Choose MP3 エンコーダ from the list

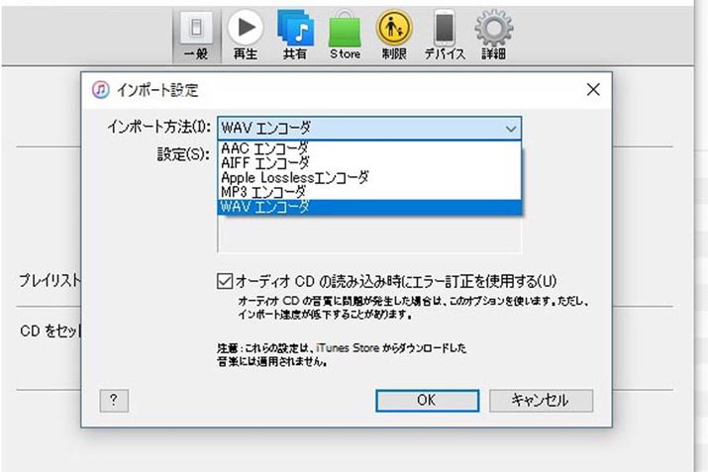(369, 192)
